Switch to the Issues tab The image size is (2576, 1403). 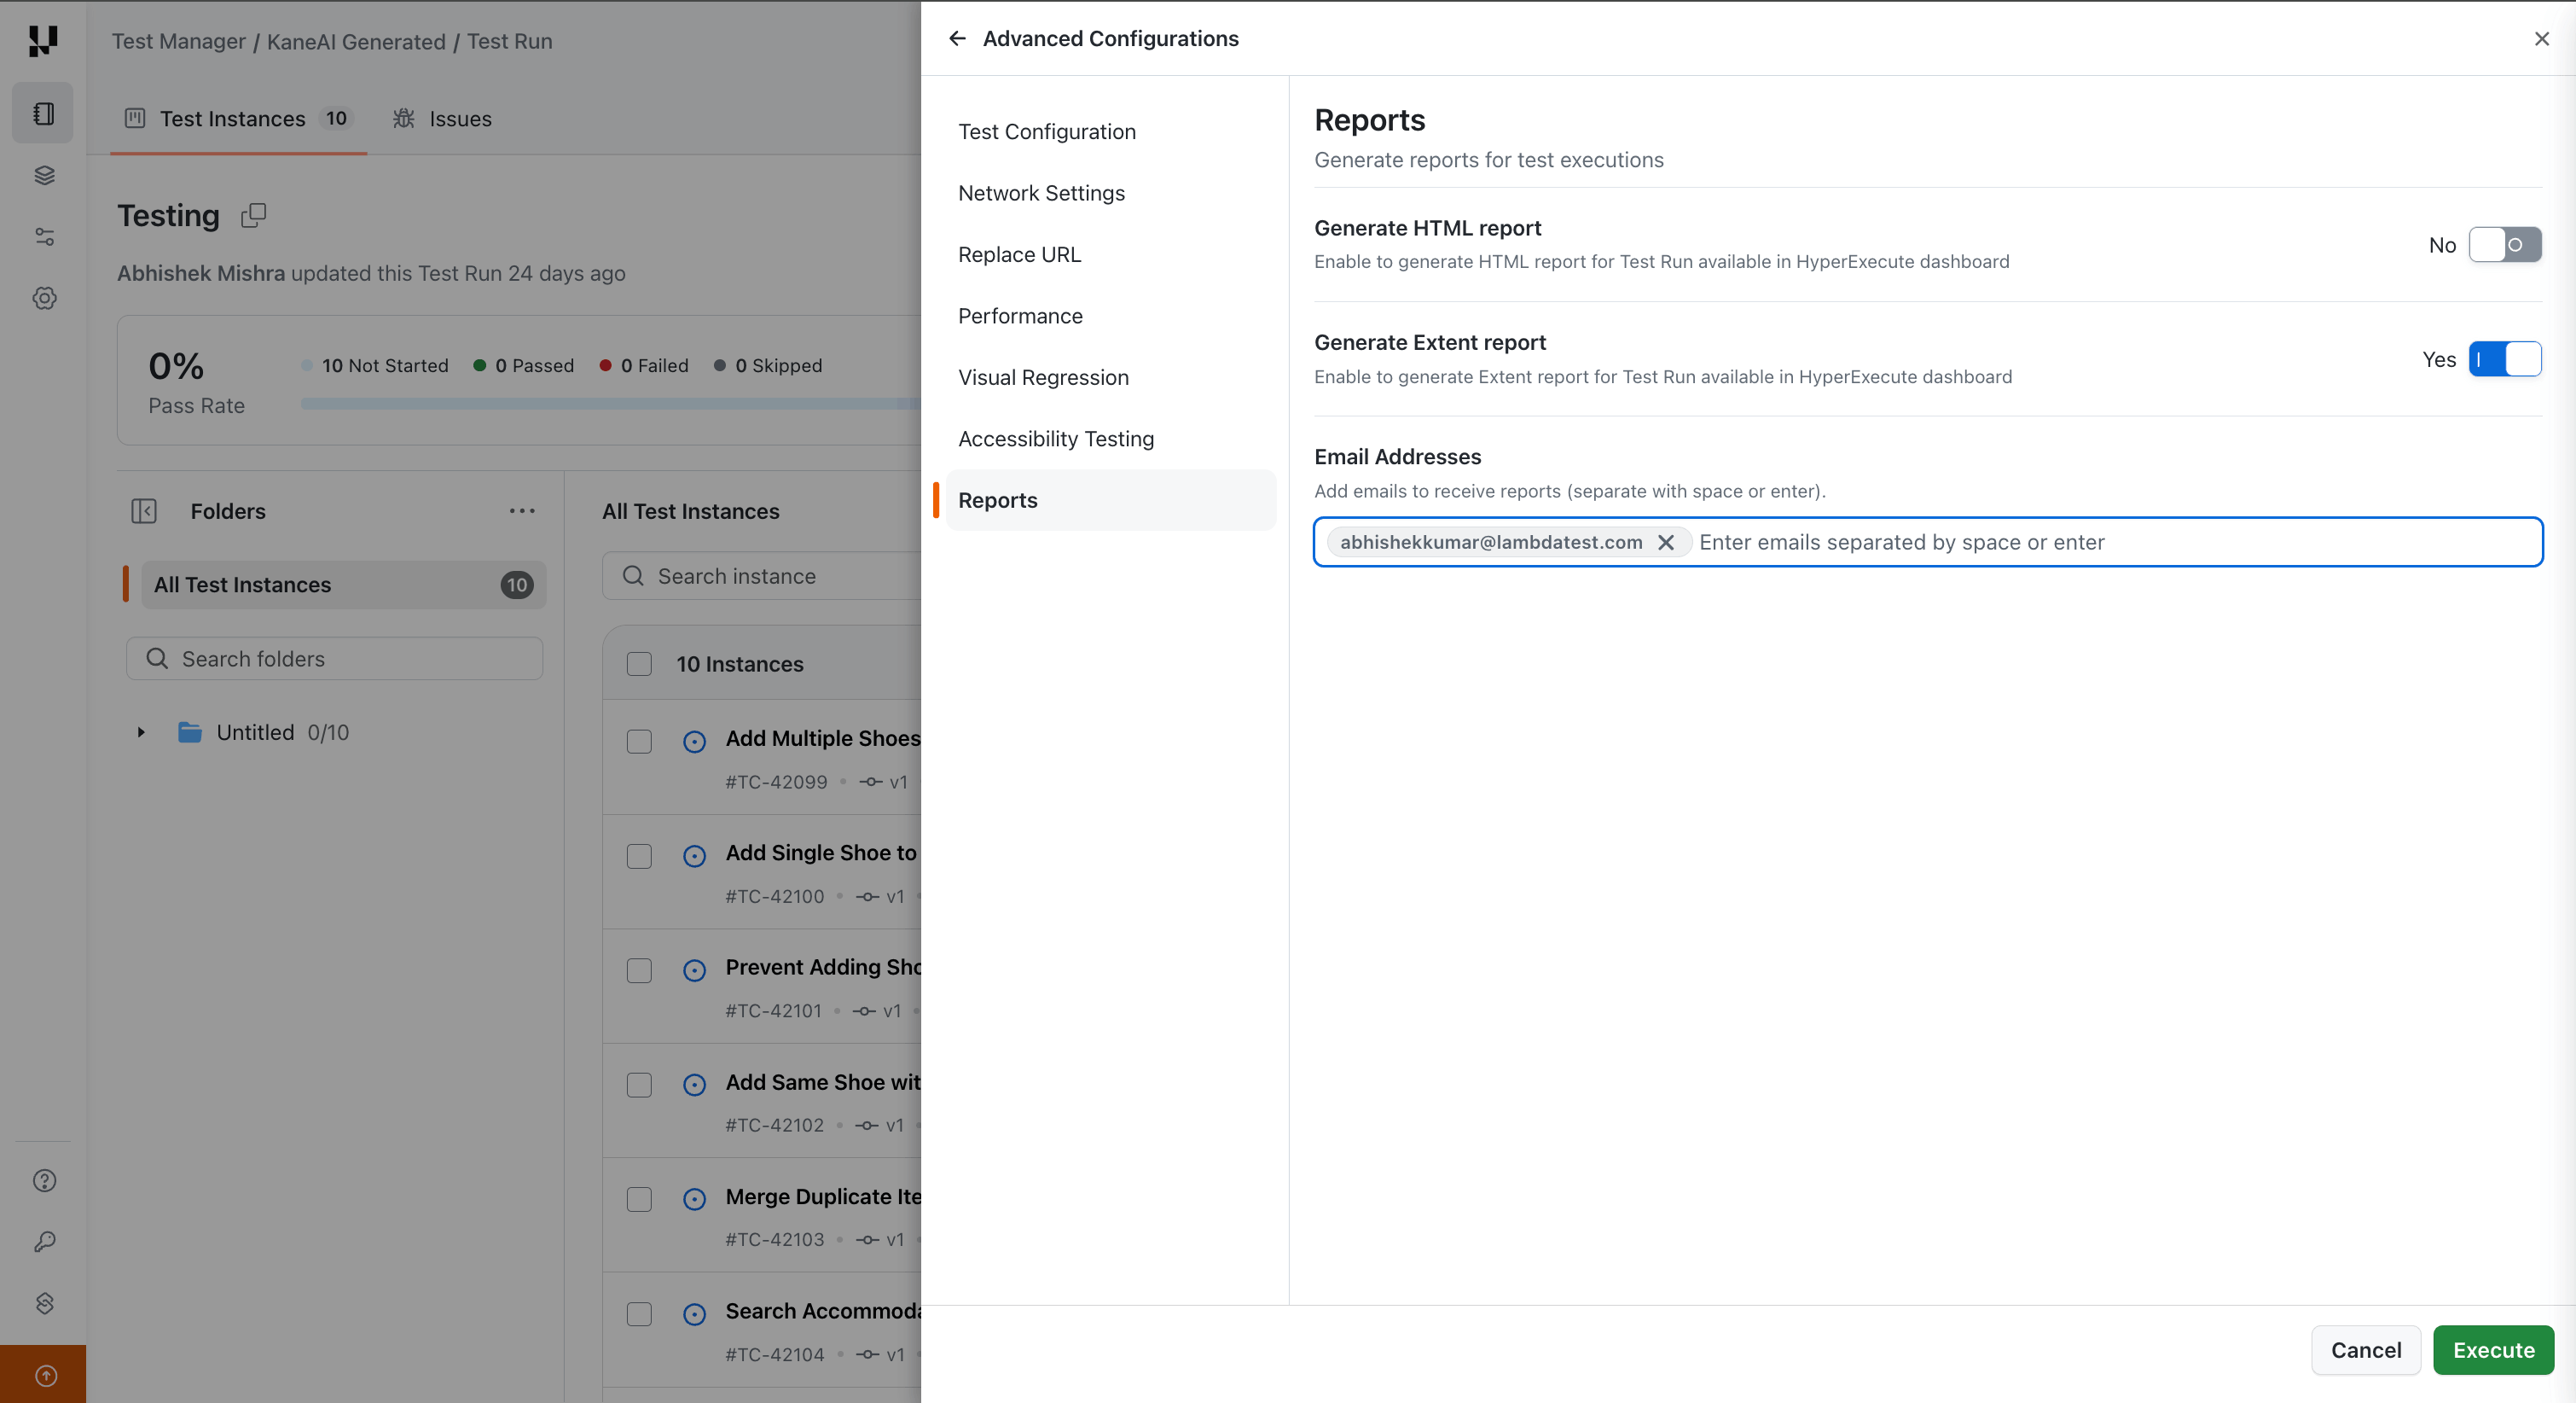click(443, 118)
